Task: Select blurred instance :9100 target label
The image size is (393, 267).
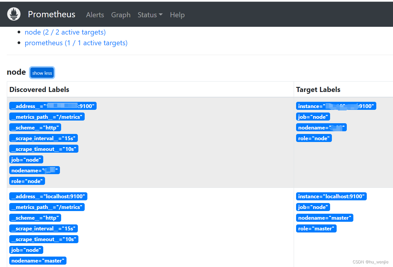Action: (336, 106)
